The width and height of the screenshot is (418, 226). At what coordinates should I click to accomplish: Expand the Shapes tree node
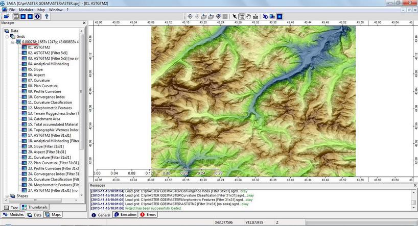pyautogui.click(x=7, y=196)
